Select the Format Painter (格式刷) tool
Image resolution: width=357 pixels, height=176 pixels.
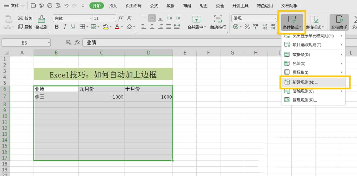click(41, 22)
